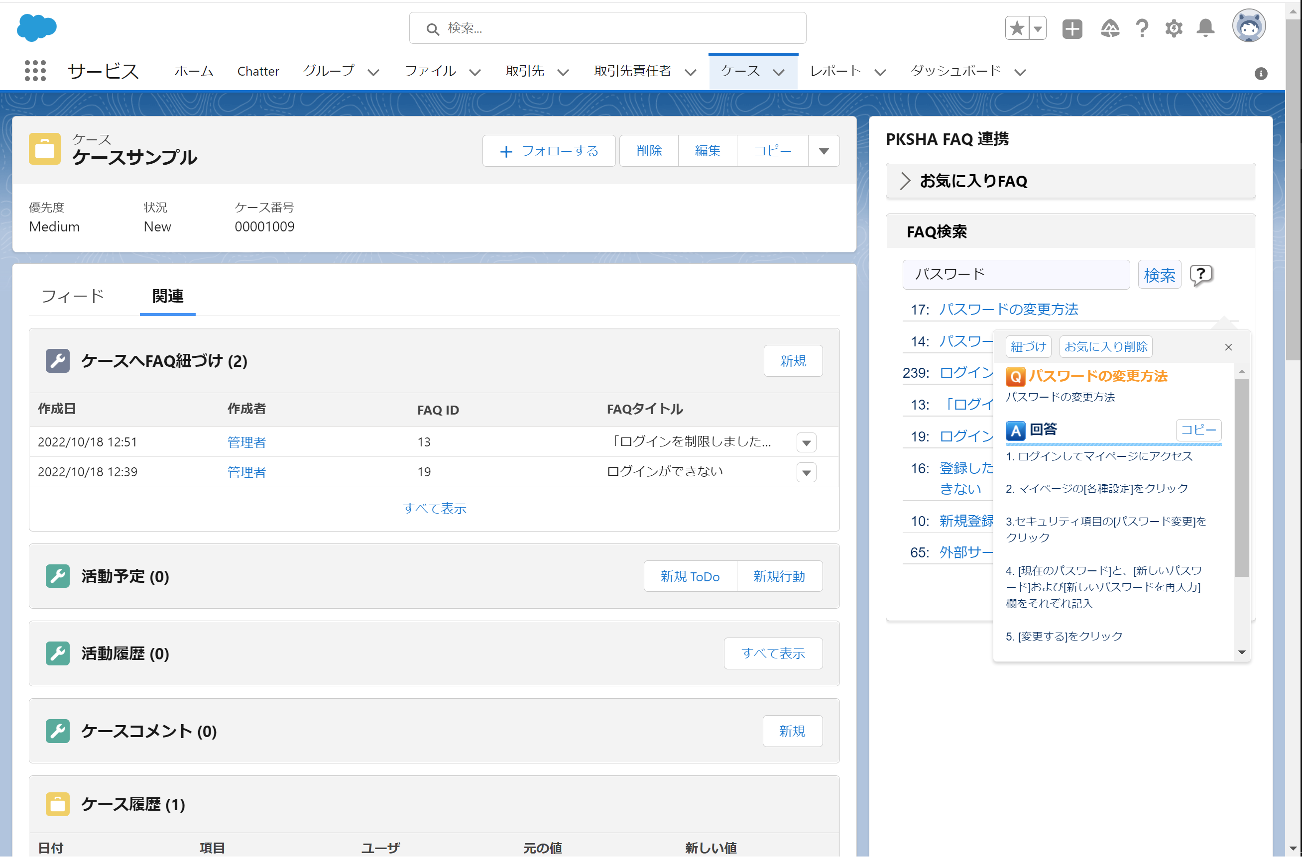Open the favorites list dropdown arrow

tap(1038, 28)
